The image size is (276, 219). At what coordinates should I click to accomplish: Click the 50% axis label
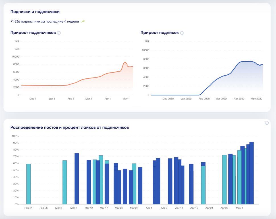(x=16, y=170)
